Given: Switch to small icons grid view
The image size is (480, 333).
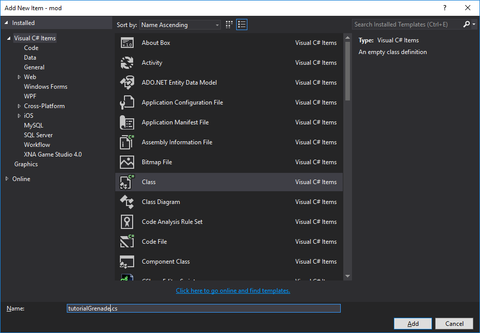Looking at the screenshot, I should coord(229,24).
